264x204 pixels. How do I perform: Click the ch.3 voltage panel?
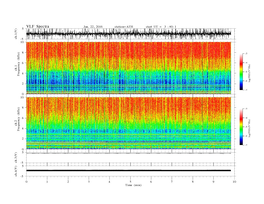131,158
